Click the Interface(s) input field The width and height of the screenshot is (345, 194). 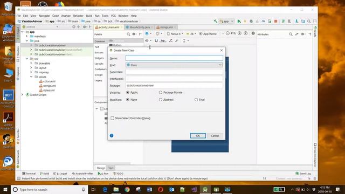coord(174,79)
